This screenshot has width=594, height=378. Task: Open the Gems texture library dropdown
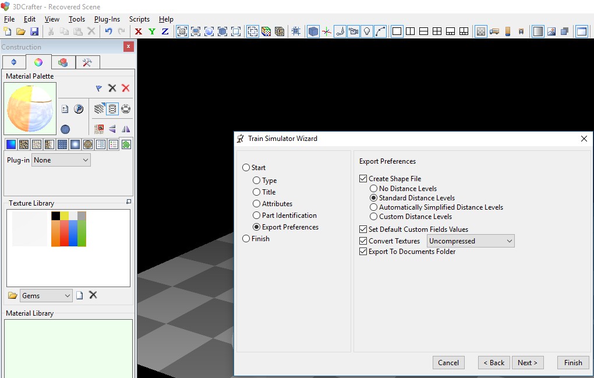click(46, 295)
